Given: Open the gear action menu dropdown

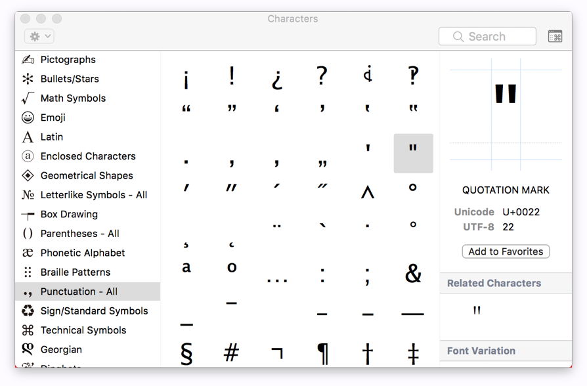Looking at the screenshot, I should (39, 37).
